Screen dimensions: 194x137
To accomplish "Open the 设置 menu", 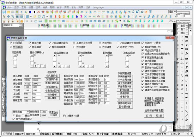I will (31, 7).
